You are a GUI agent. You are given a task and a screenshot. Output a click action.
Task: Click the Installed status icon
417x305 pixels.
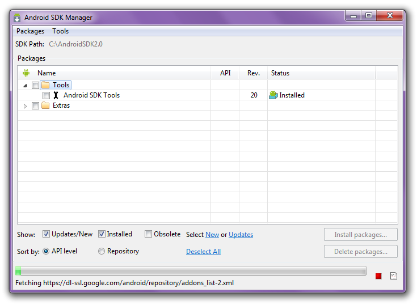click(x=273, y=95)
